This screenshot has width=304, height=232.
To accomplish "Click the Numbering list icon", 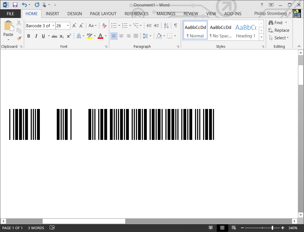I will click(125, 26).
